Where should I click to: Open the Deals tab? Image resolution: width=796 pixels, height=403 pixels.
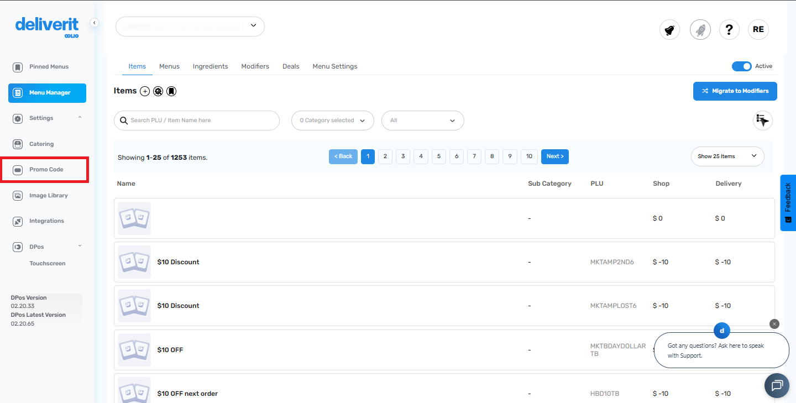pos(291,66)
